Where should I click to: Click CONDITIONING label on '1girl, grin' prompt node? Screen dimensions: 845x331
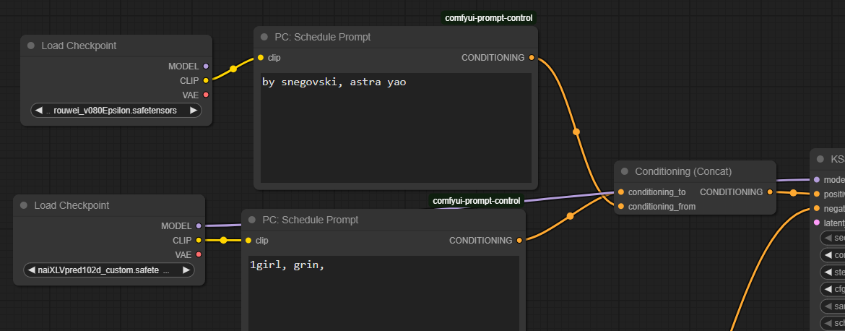coord(481,241)
